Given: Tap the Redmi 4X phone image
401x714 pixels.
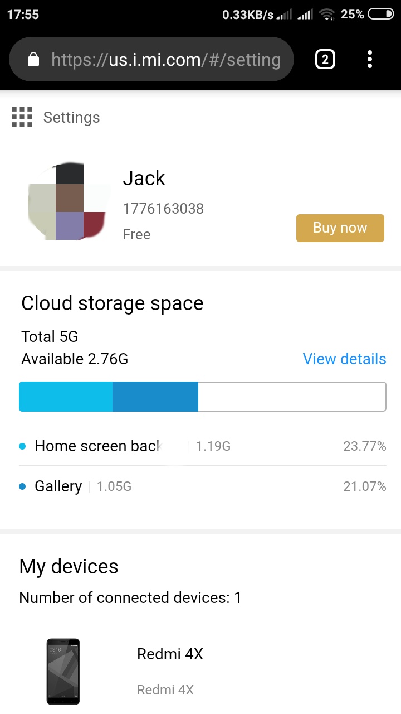Looking at the screenshot, I should [x=63, y=671].
